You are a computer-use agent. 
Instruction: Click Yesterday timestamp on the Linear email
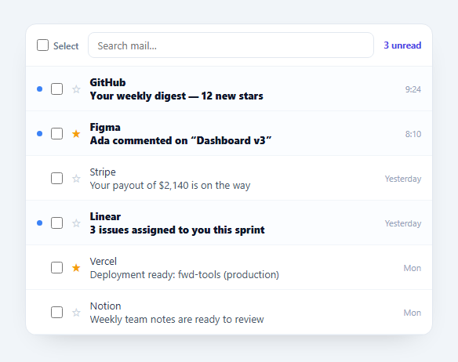point(403,223)
